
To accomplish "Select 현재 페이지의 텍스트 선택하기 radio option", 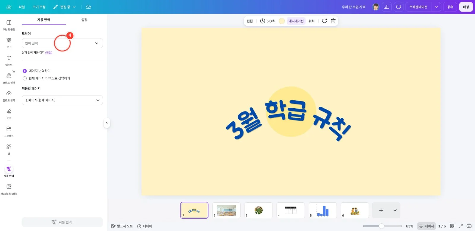I will pyautogui.click(x=25, y=78).
